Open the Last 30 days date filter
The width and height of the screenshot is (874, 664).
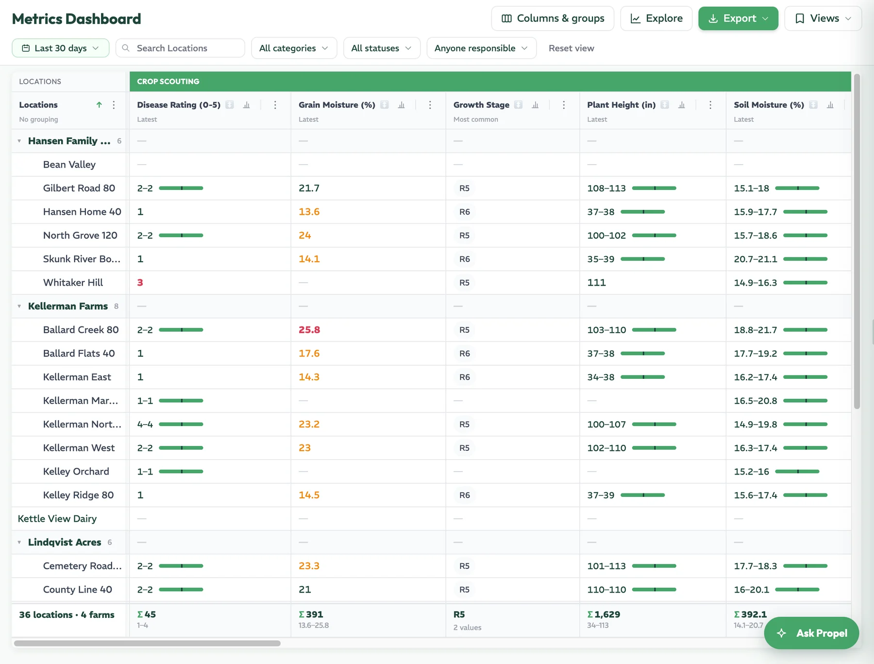coord(61,48)
